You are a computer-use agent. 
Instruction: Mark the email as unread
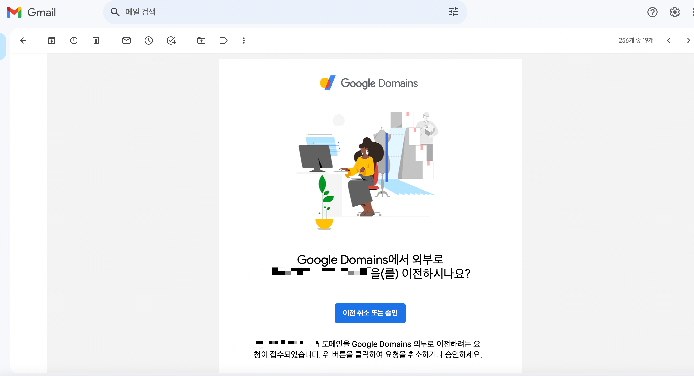tap(126, 40)
